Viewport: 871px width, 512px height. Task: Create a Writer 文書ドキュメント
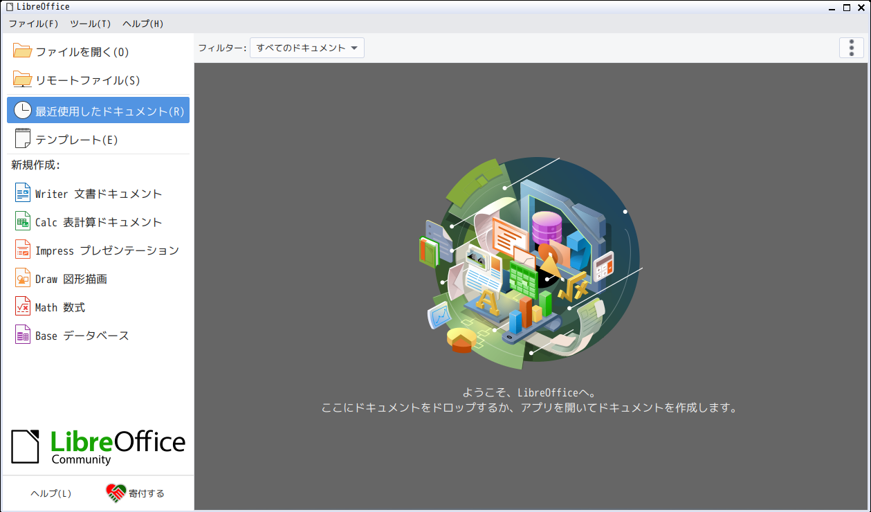pos(98,193)
